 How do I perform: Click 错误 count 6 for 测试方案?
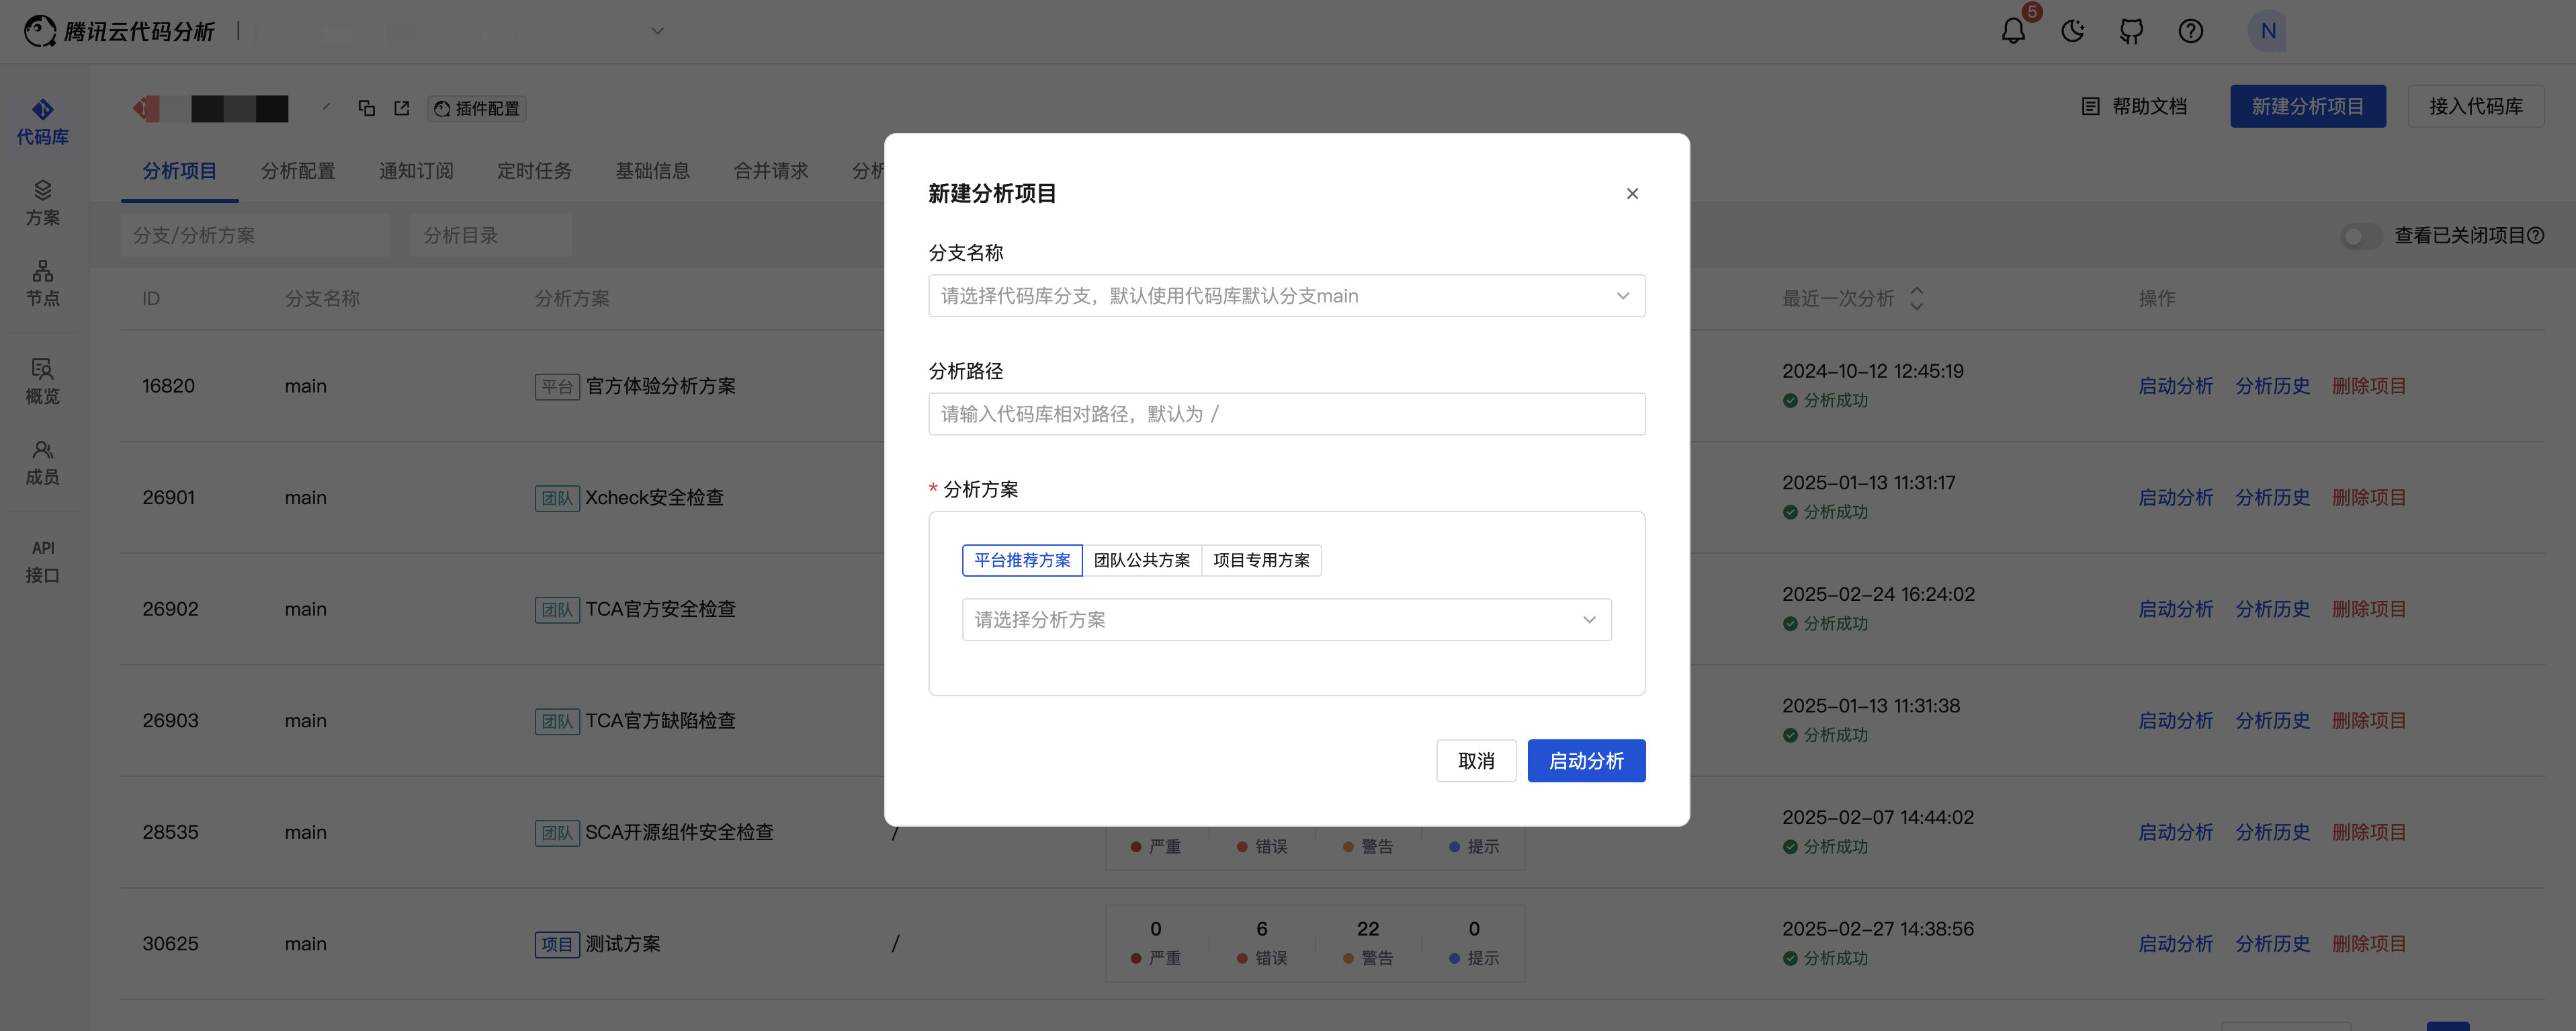pyautogui.click(x=1261, y=929)
